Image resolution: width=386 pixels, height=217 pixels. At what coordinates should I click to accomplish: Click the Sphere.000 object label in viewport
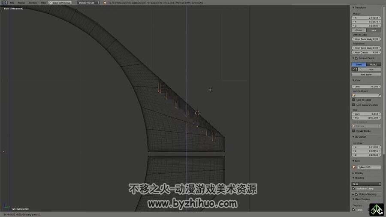pyautogui.click(x=21, y=209)
